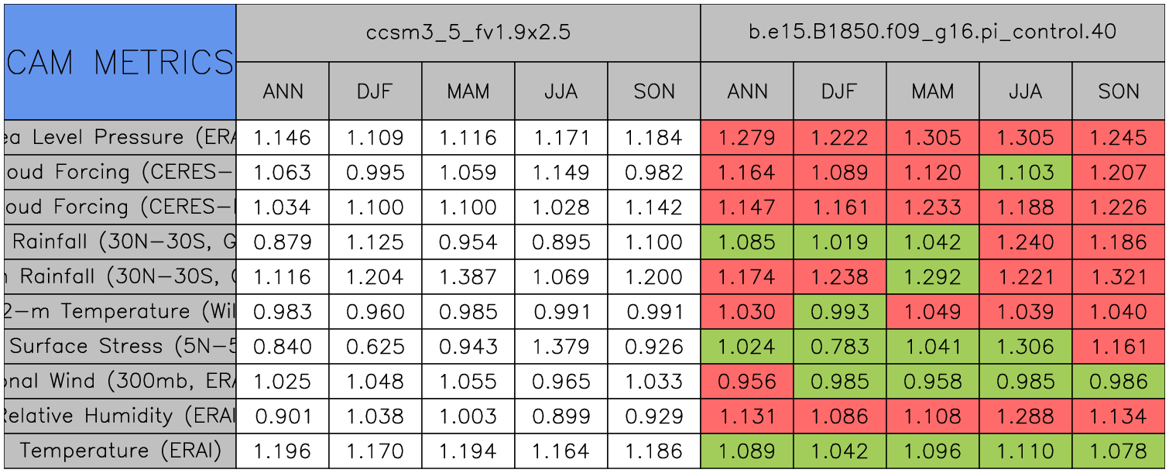Select the Zonal Wind (300mb) row label
Screen dimensions: 1169x473
point(119,382)
